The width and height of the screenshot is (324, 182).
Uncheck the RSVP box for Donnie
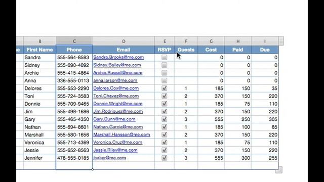(164, 104)
